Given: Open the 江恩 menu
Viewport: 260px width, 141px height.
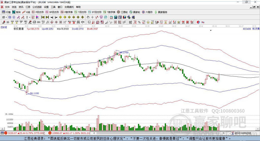Looking at the screenshot, I should point(28,7).
